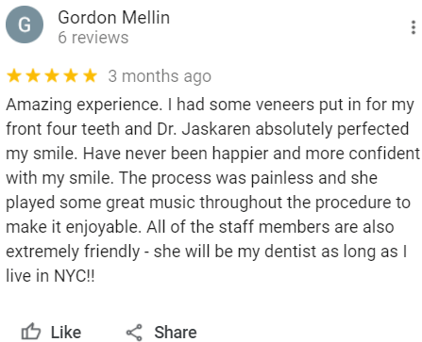
Task: Click the third yellow rating star
Action: pos(52,76)
